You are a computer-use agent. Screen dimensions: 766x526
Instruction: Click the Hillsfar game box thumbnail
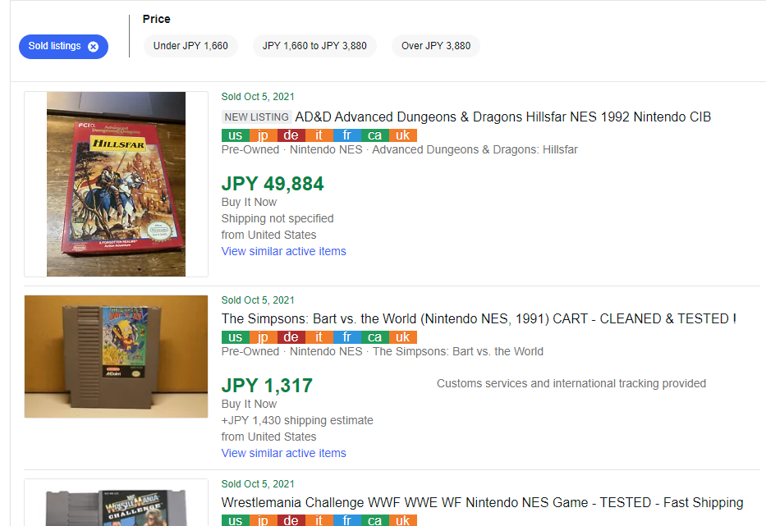[116, 184]
